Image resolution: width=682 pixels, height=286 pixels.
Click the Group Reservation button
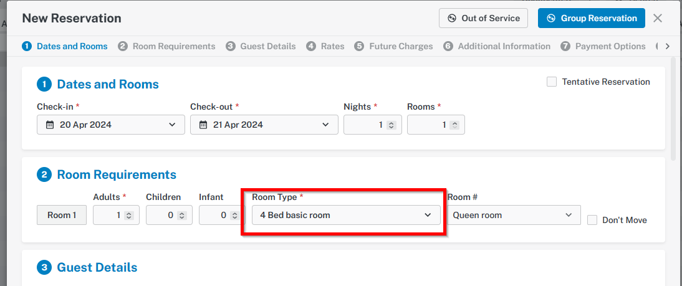(592, 18)
